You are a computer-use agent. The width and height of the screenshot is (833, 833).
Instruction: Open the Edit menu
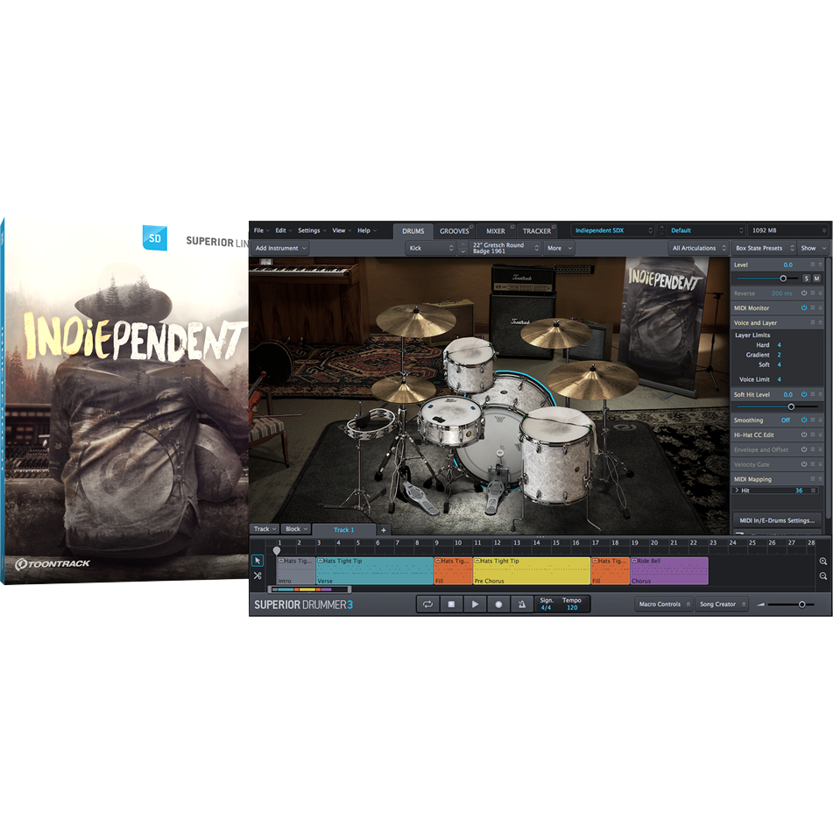pos(284,230)
